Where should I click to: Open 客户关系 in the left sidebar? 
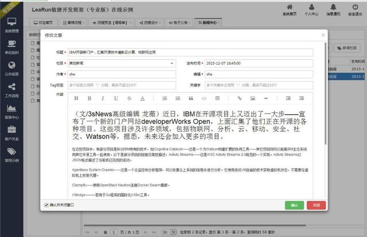click(x=11, y=133)
